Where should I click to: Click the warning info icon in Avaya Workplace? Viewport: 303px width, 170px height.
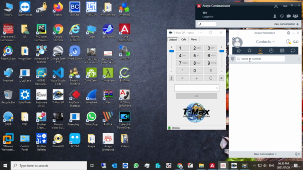[288, 42]
